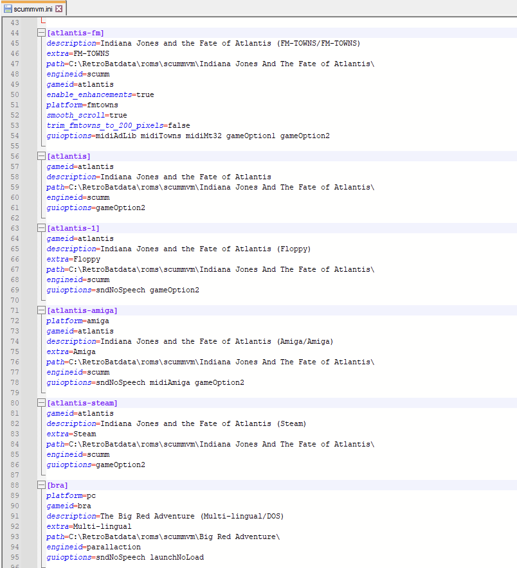Close the scummvm.ini tab
The height and width of the screenshot is (568, 517).
59,9
